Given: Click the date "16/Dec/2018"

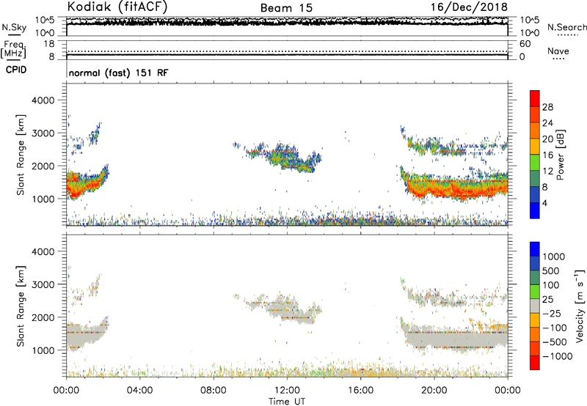Looking at the screenshot, I should [469, 7].
